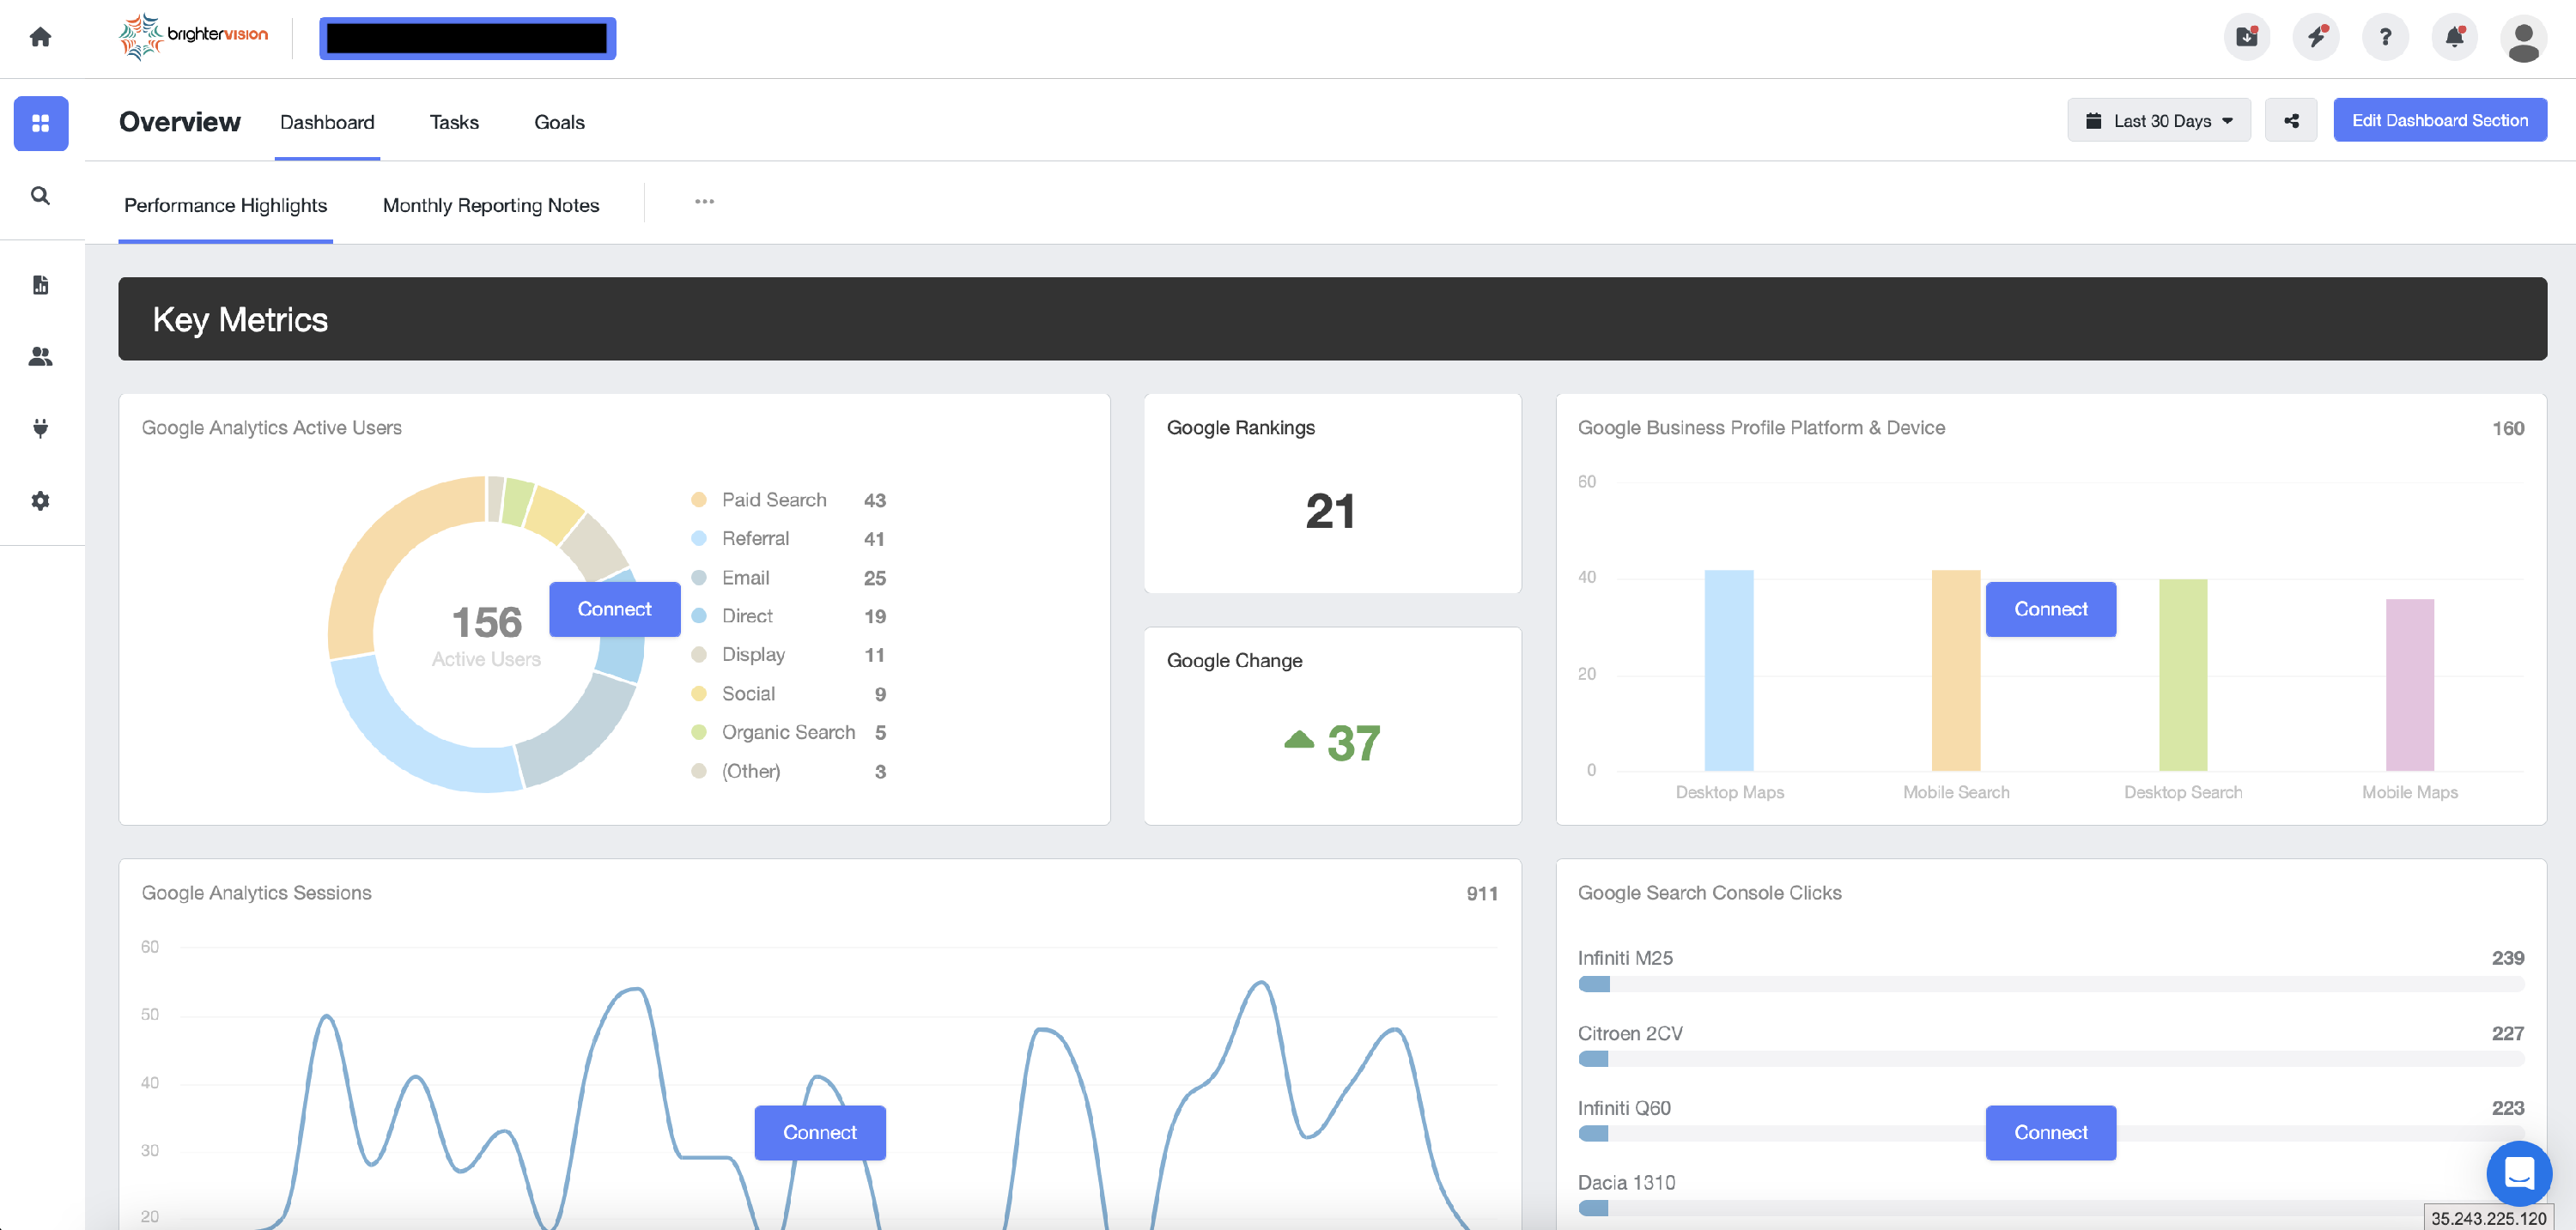Click Edit Dashboard Section button
The width and height of the screenshot is (2576, 1230).
point(2440,120)
